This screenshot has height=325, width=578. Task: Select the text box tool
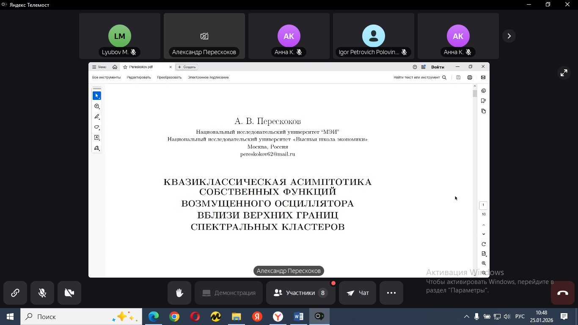click(96, 137)
